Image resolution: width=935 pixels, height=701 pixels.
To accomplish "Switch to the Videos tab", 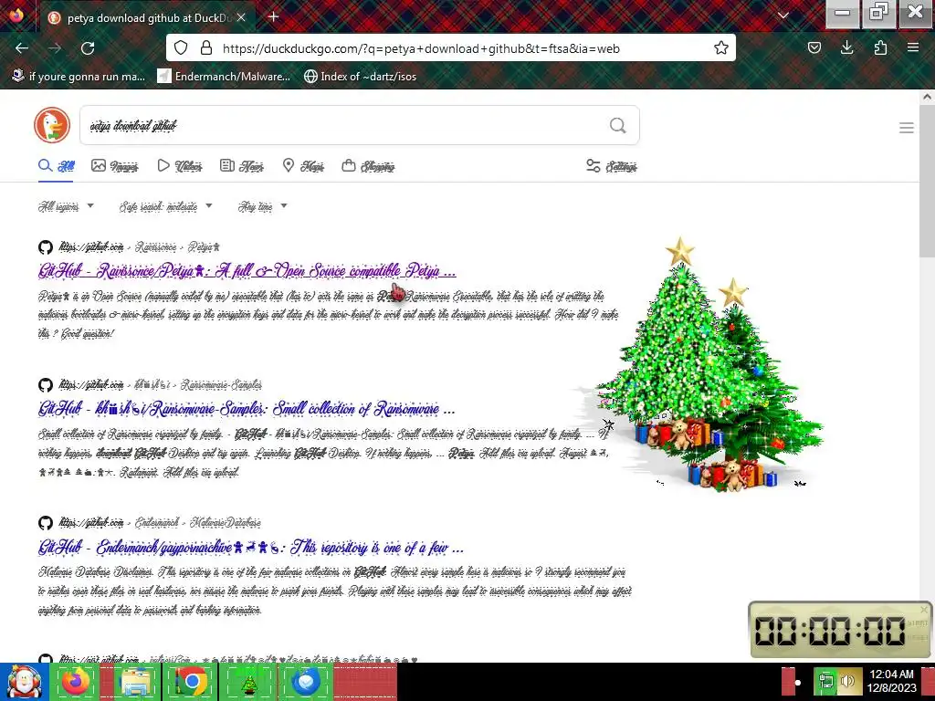I will 180,166.
